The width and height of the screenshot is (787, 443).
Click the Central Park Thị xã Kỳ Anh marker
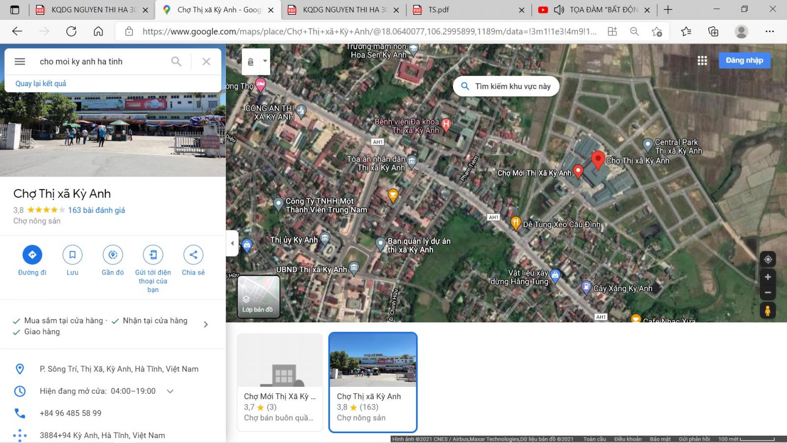648,145
